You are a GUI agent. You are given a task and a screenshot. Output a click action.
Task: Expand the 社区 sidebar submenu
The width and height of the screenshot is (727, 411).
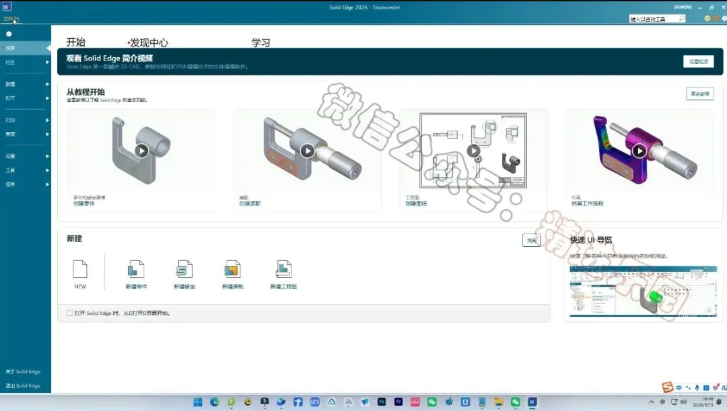25,62
